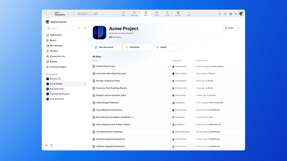Open the Cloud Migration Framework document

[x=109, y=110]
